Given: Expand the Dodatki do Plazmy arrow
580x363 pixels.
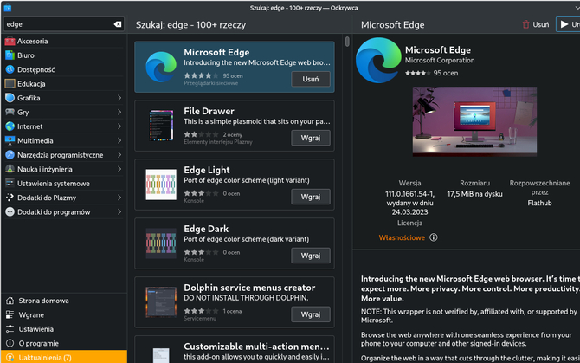Looking at the screenshot, I should tap(119, 198).
